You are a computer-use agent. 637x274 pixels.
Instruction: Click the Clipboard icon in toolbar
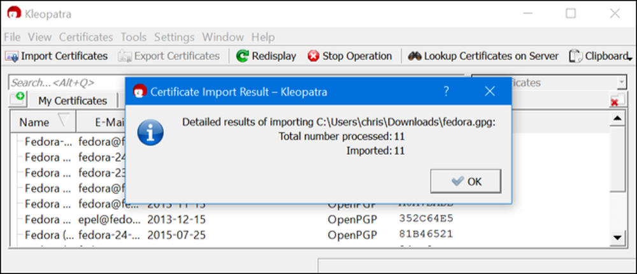576,56
